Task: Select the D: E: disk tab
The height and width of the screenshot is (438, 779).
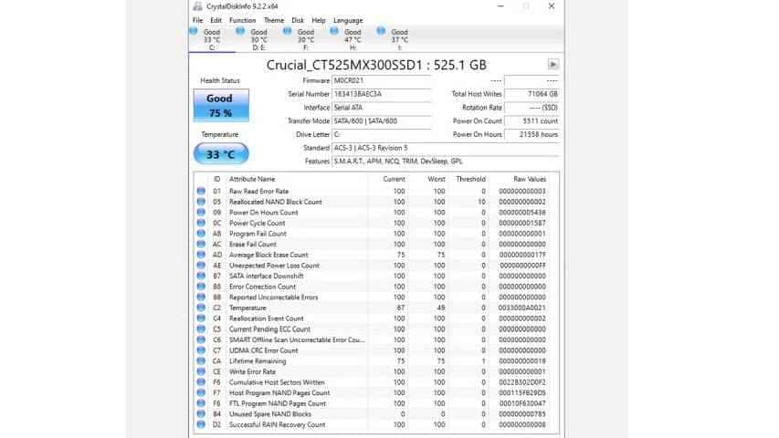Action: point(258,39)
